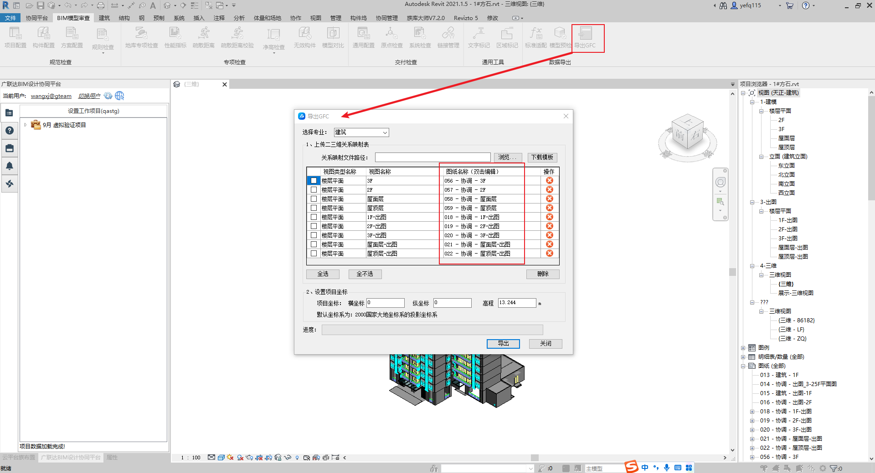Switch to the Revizto 5 ribbon tab
The width and height of the screenshot is (875, 473).
click(x=466, y=18)
